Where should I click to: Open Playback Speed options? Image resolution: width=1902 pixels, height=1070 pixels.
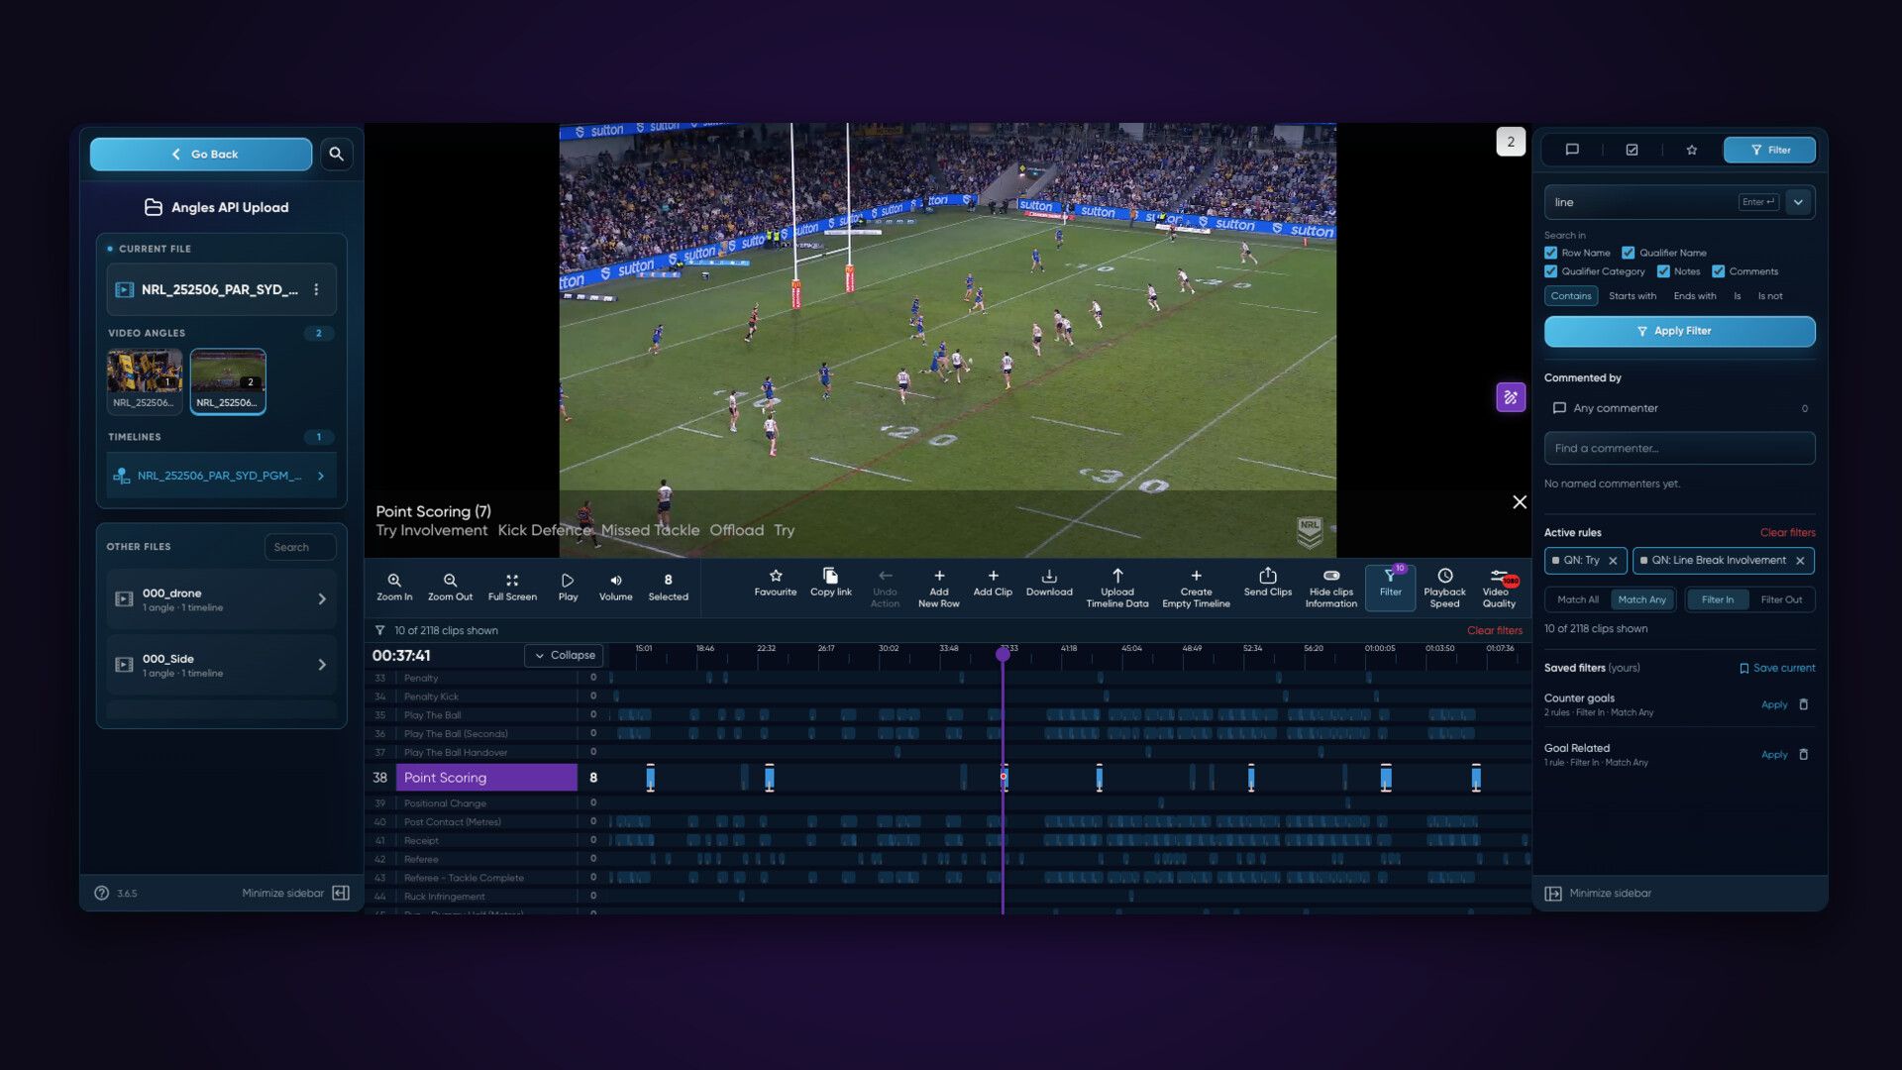(x=1444, y=588)
